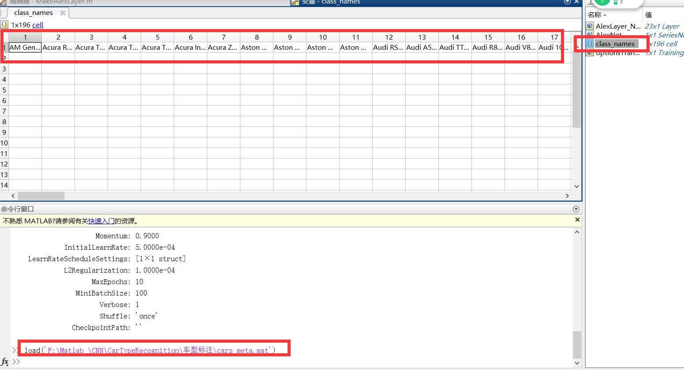Viewport: 684px width, 370px height.
Task: Click the Momentum 0.9000 line
Action: pos(127,236)
